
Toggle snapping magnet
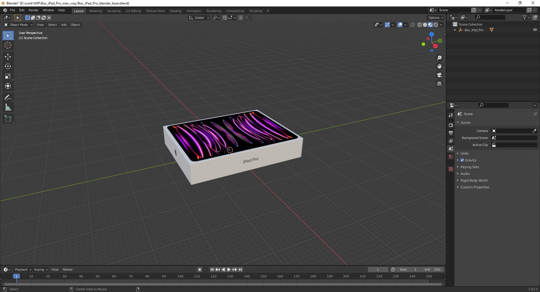coord(225,18)
